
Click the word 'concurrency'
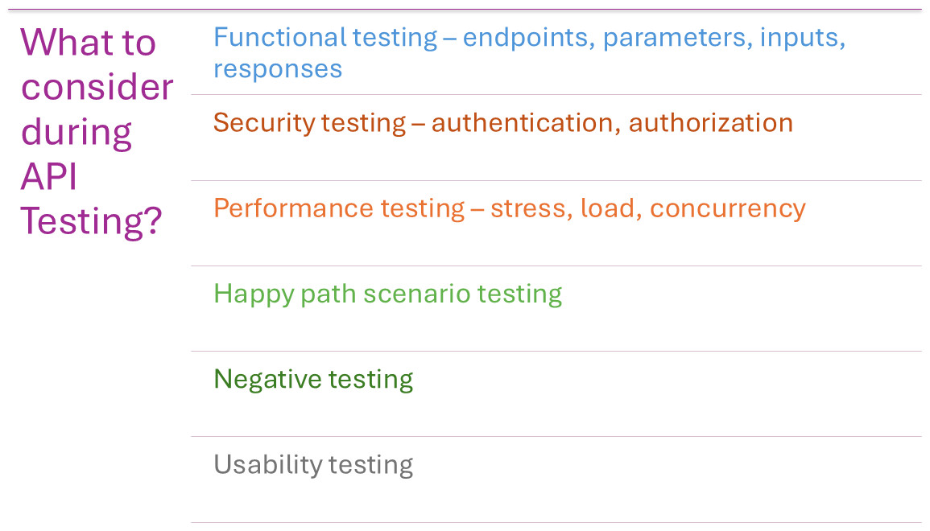tap(727, 208)
